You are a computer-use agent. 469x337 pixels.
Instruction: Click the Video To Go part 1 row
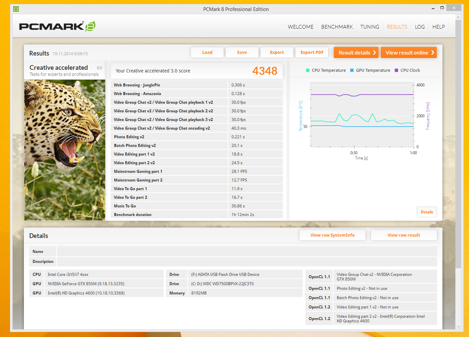197,189
